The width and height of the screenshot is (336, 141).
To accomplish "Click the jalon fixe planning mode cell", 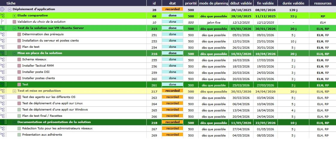I will [x=214, y=22].
